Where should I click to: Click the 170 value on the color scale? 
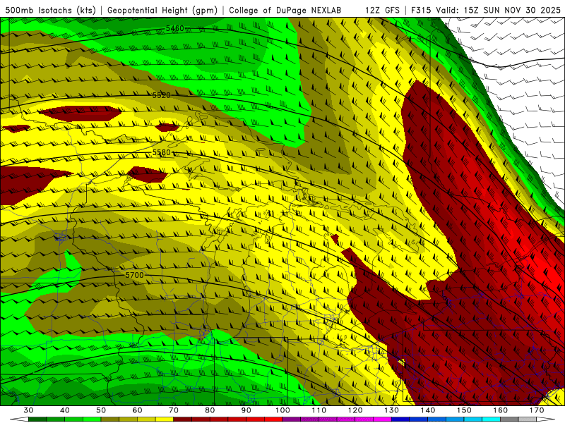pyautogui.click(x=537, y=410)
